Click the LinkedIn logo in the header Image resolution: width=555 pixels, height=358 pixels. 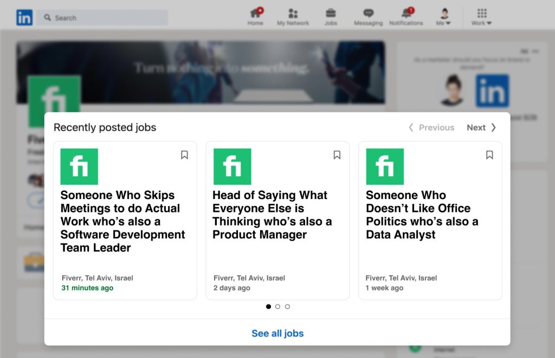[x=24, y=17]
